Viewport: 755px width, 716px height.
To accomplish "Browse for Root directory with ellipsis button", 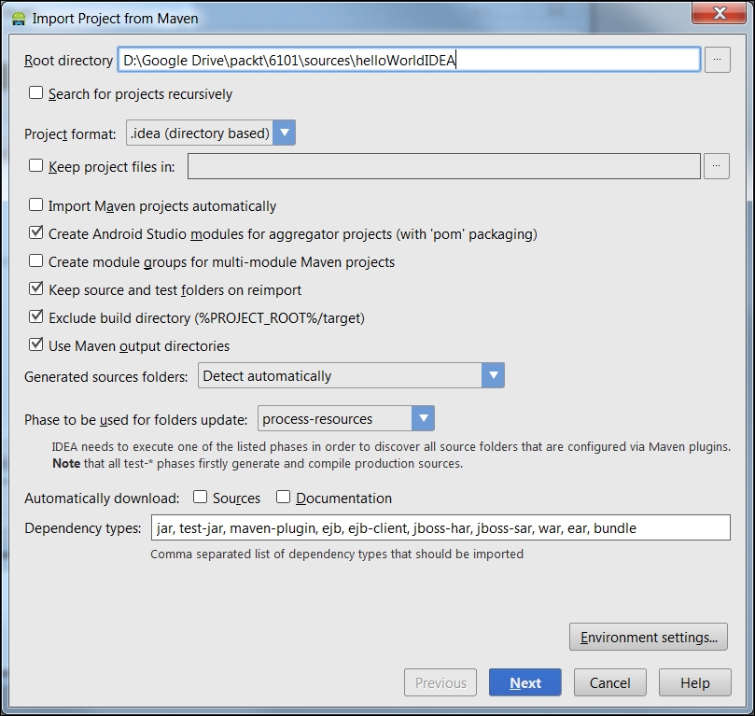I will point(717,60).
